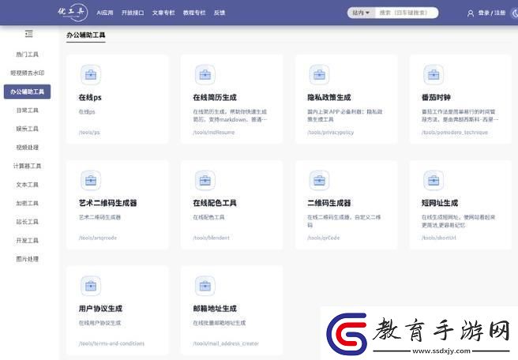Open the 反馈 nav item

(220, 13)
